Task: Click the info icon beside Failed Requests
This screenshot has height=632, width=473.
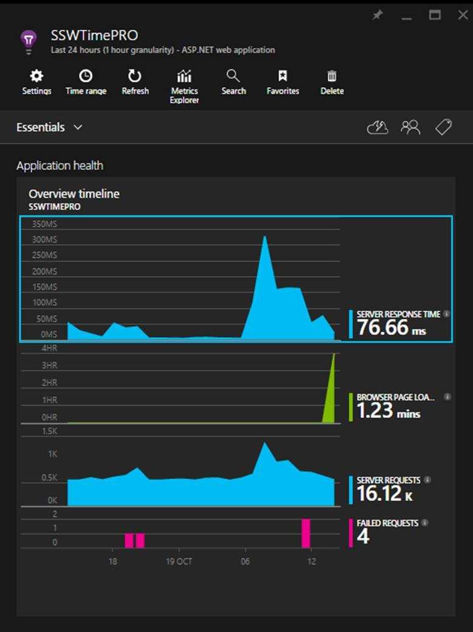Action: (x=424, y=523)
